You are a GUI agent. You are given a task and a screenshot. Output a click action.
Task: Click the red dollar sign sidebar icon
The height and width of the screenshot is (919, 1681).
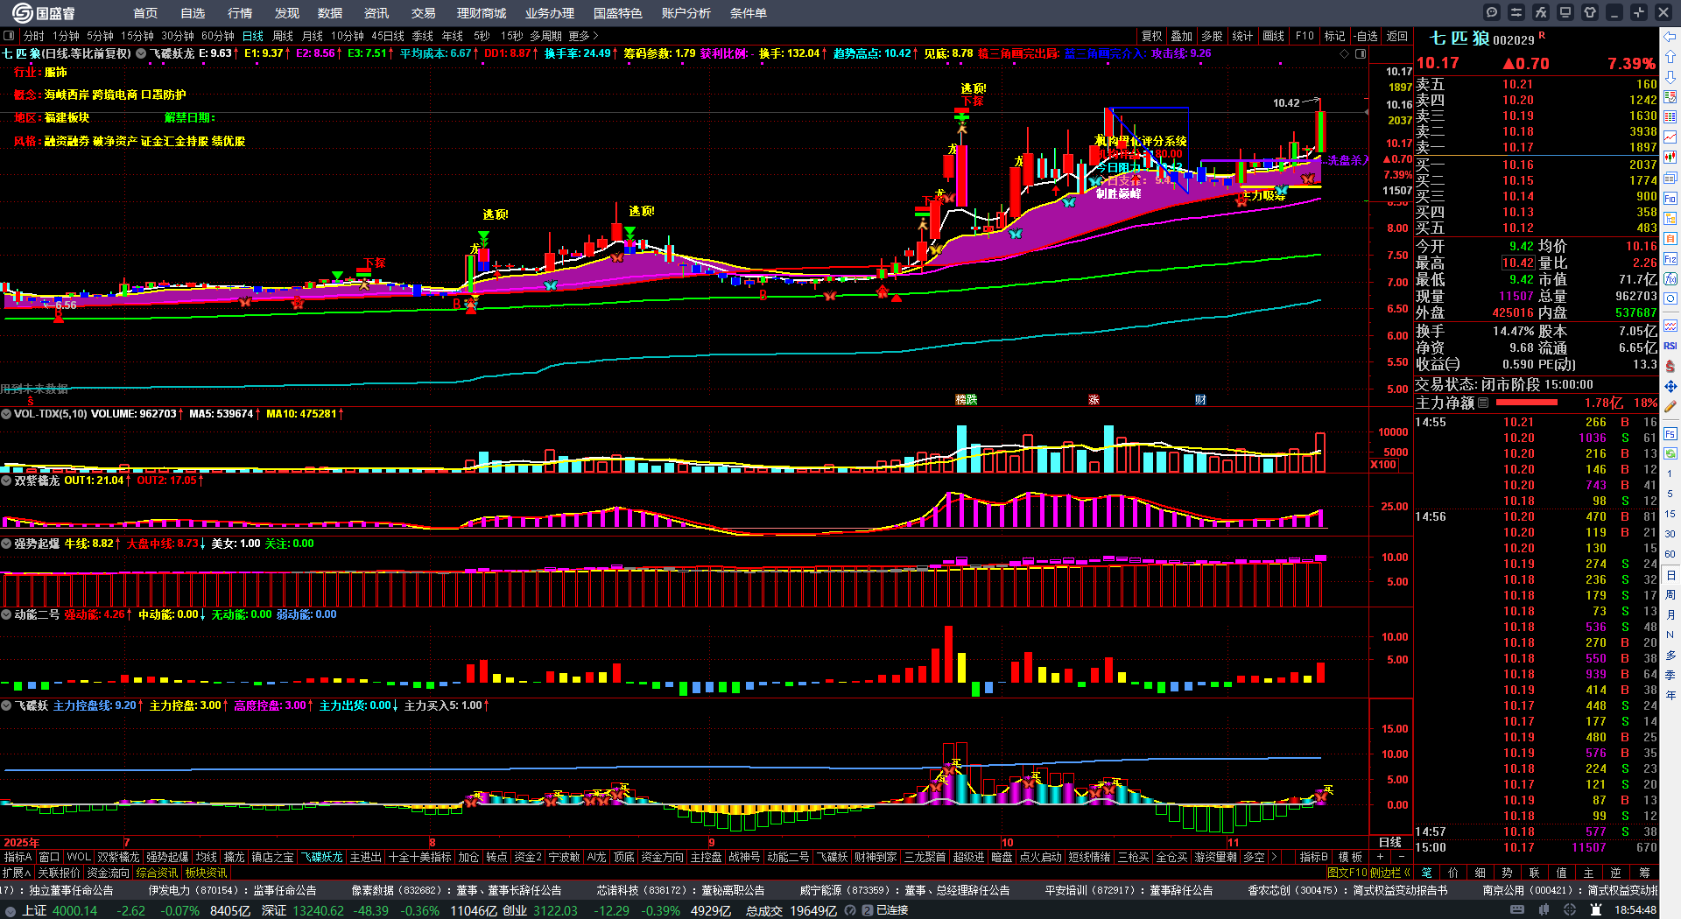coord(1670,366)
